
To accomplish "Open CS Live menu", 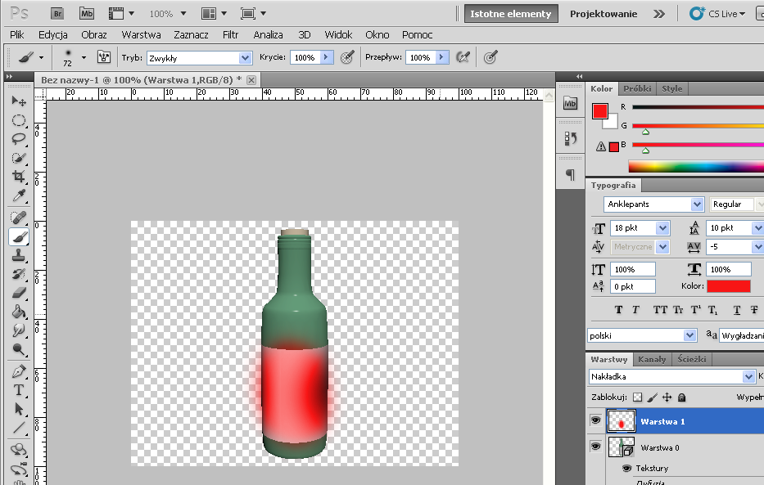I will coord(717,14).
